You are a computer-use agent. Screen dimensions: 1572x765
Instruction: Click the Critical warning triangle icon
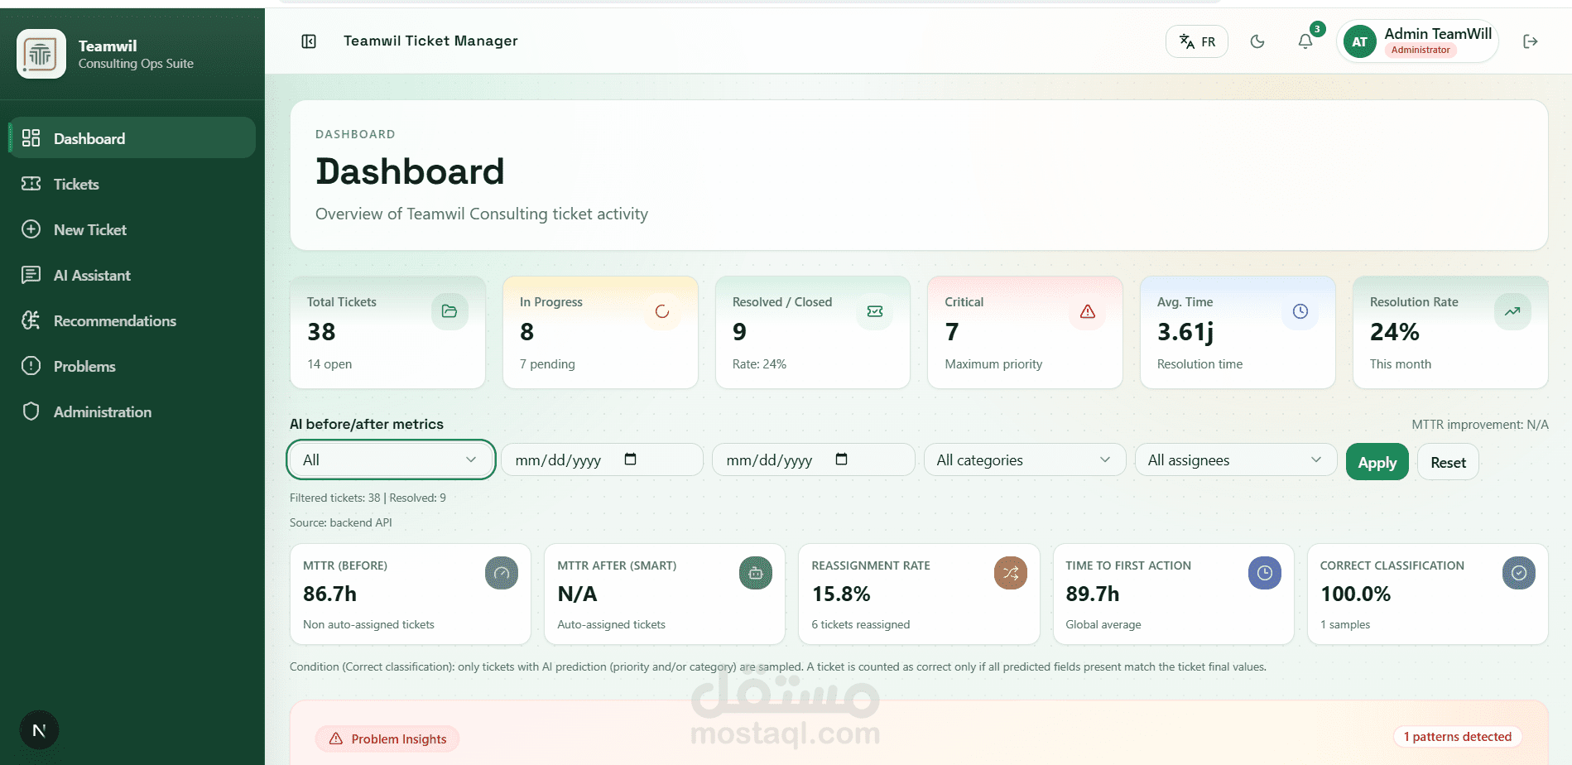point(1088,311)
